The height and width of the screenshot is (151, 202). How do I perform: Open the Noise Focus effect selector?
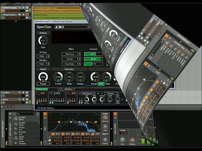[x=71, y=54]
